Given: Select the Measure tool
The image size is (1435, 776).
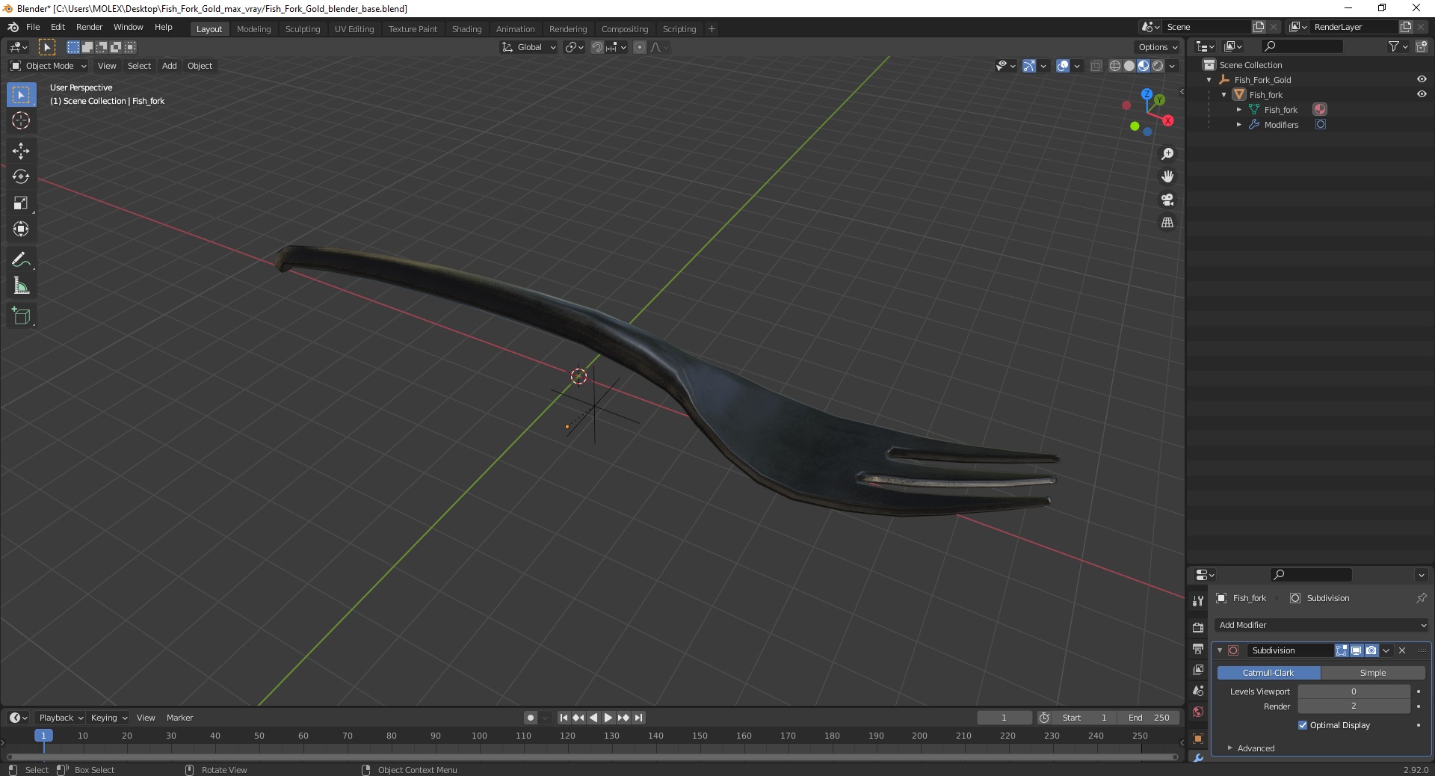Looking at the screenshot, I should 21,286.
